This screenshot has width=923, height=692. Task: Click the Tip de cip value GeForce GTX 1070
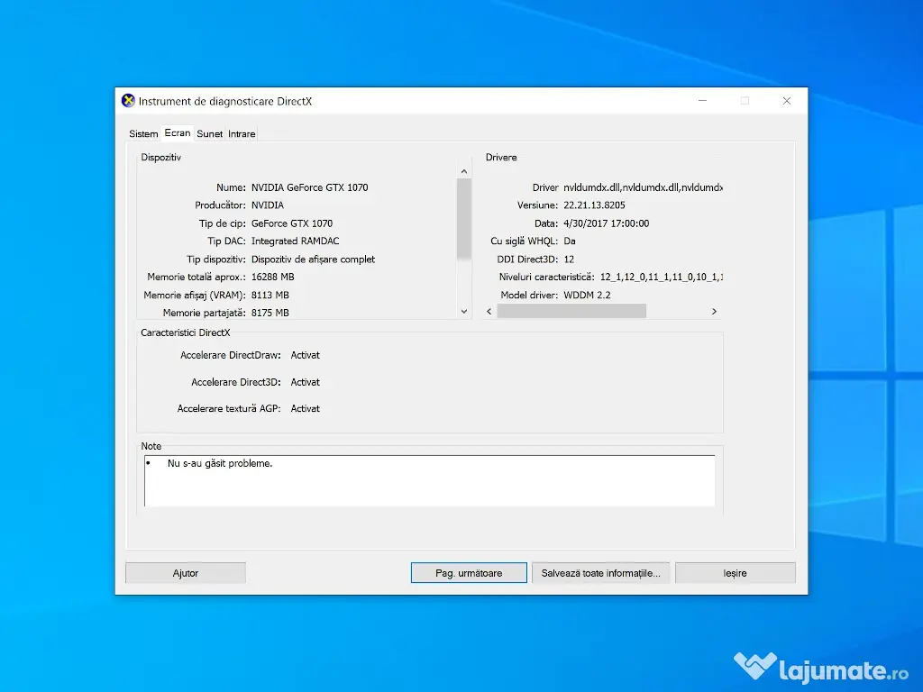pos(292,223)
